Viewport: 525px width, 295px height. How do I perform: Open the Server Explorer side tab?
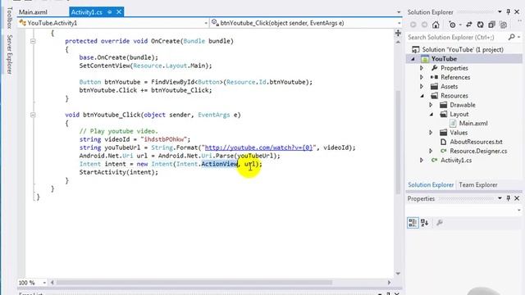pyautogui.click(x=10, y=54)
